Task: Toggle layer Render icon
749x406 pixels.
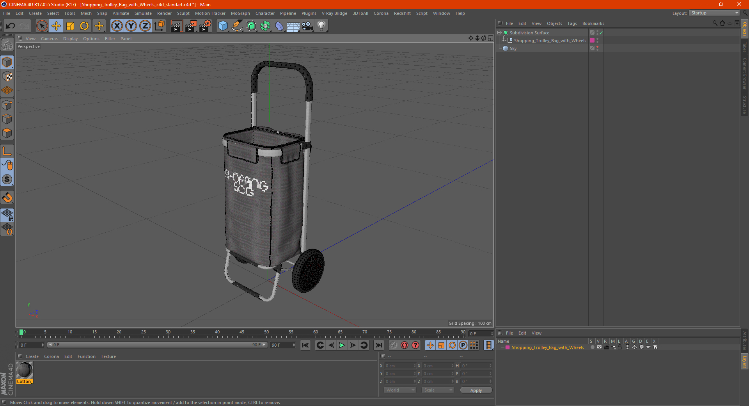Action: point(606,347)
